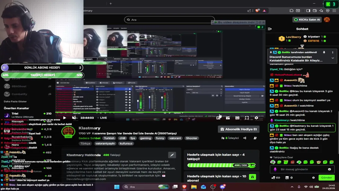Open pinned message more options
The image size is (339, 191).
click(332, 53)
